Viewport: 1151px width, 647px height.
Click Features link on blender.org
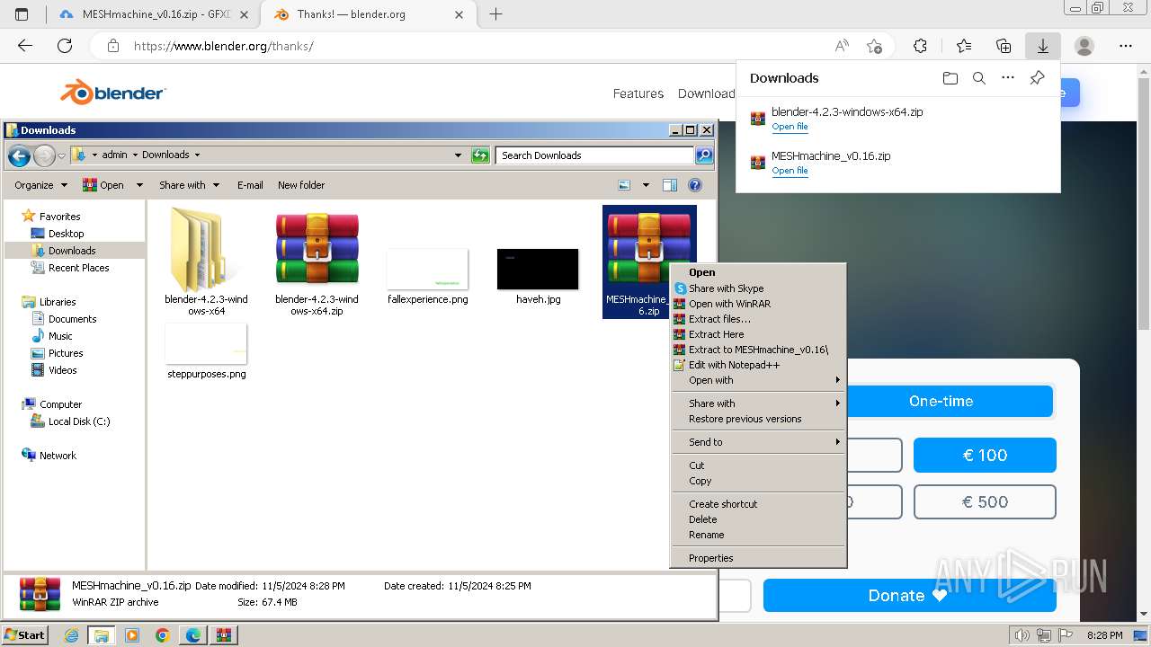[638, 93]
